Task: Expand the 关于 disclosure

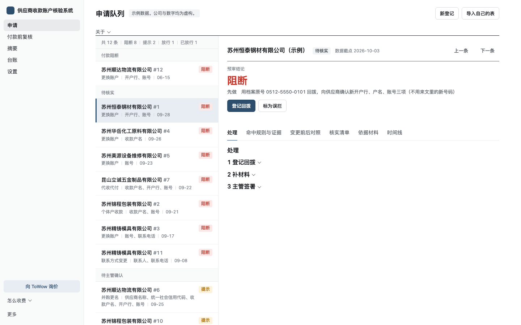Action: click(103, 32)
